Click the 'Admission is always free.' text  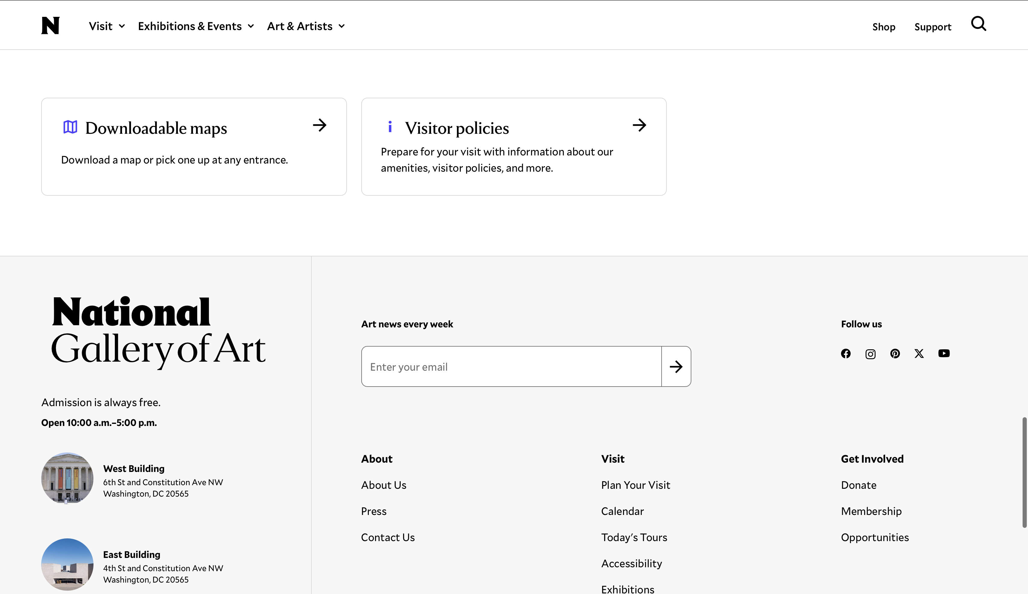101,402
